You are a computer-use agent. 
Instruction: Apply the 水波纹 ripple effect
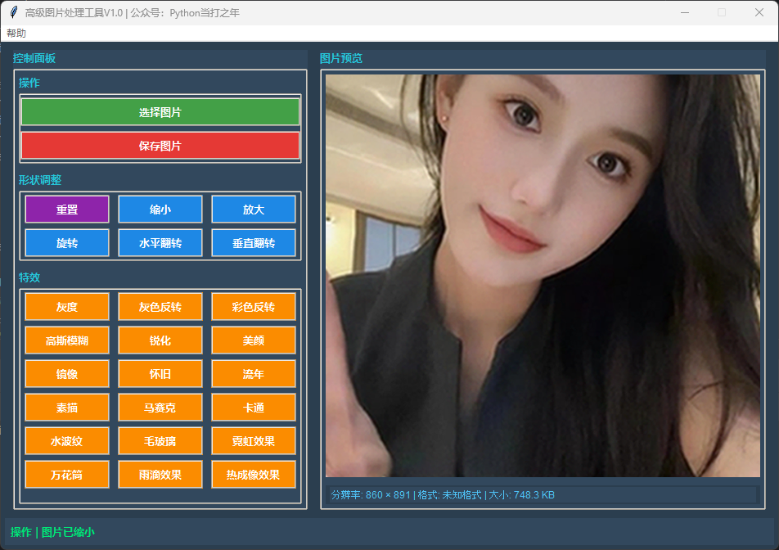pyautogui.click(x=67, y=440)
